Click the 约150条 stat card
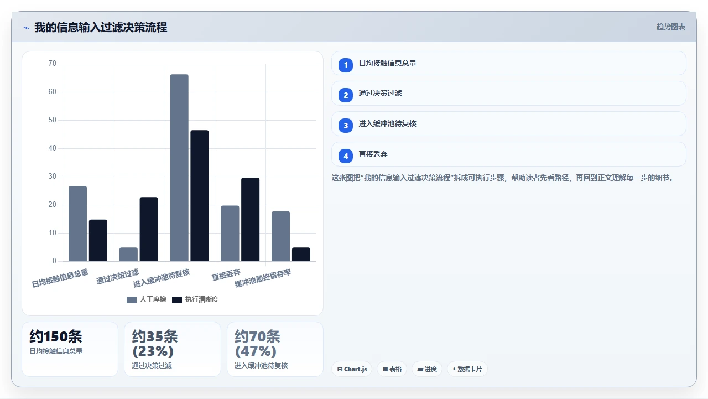Viewport: 708px width, 399px height. point(70,349)
